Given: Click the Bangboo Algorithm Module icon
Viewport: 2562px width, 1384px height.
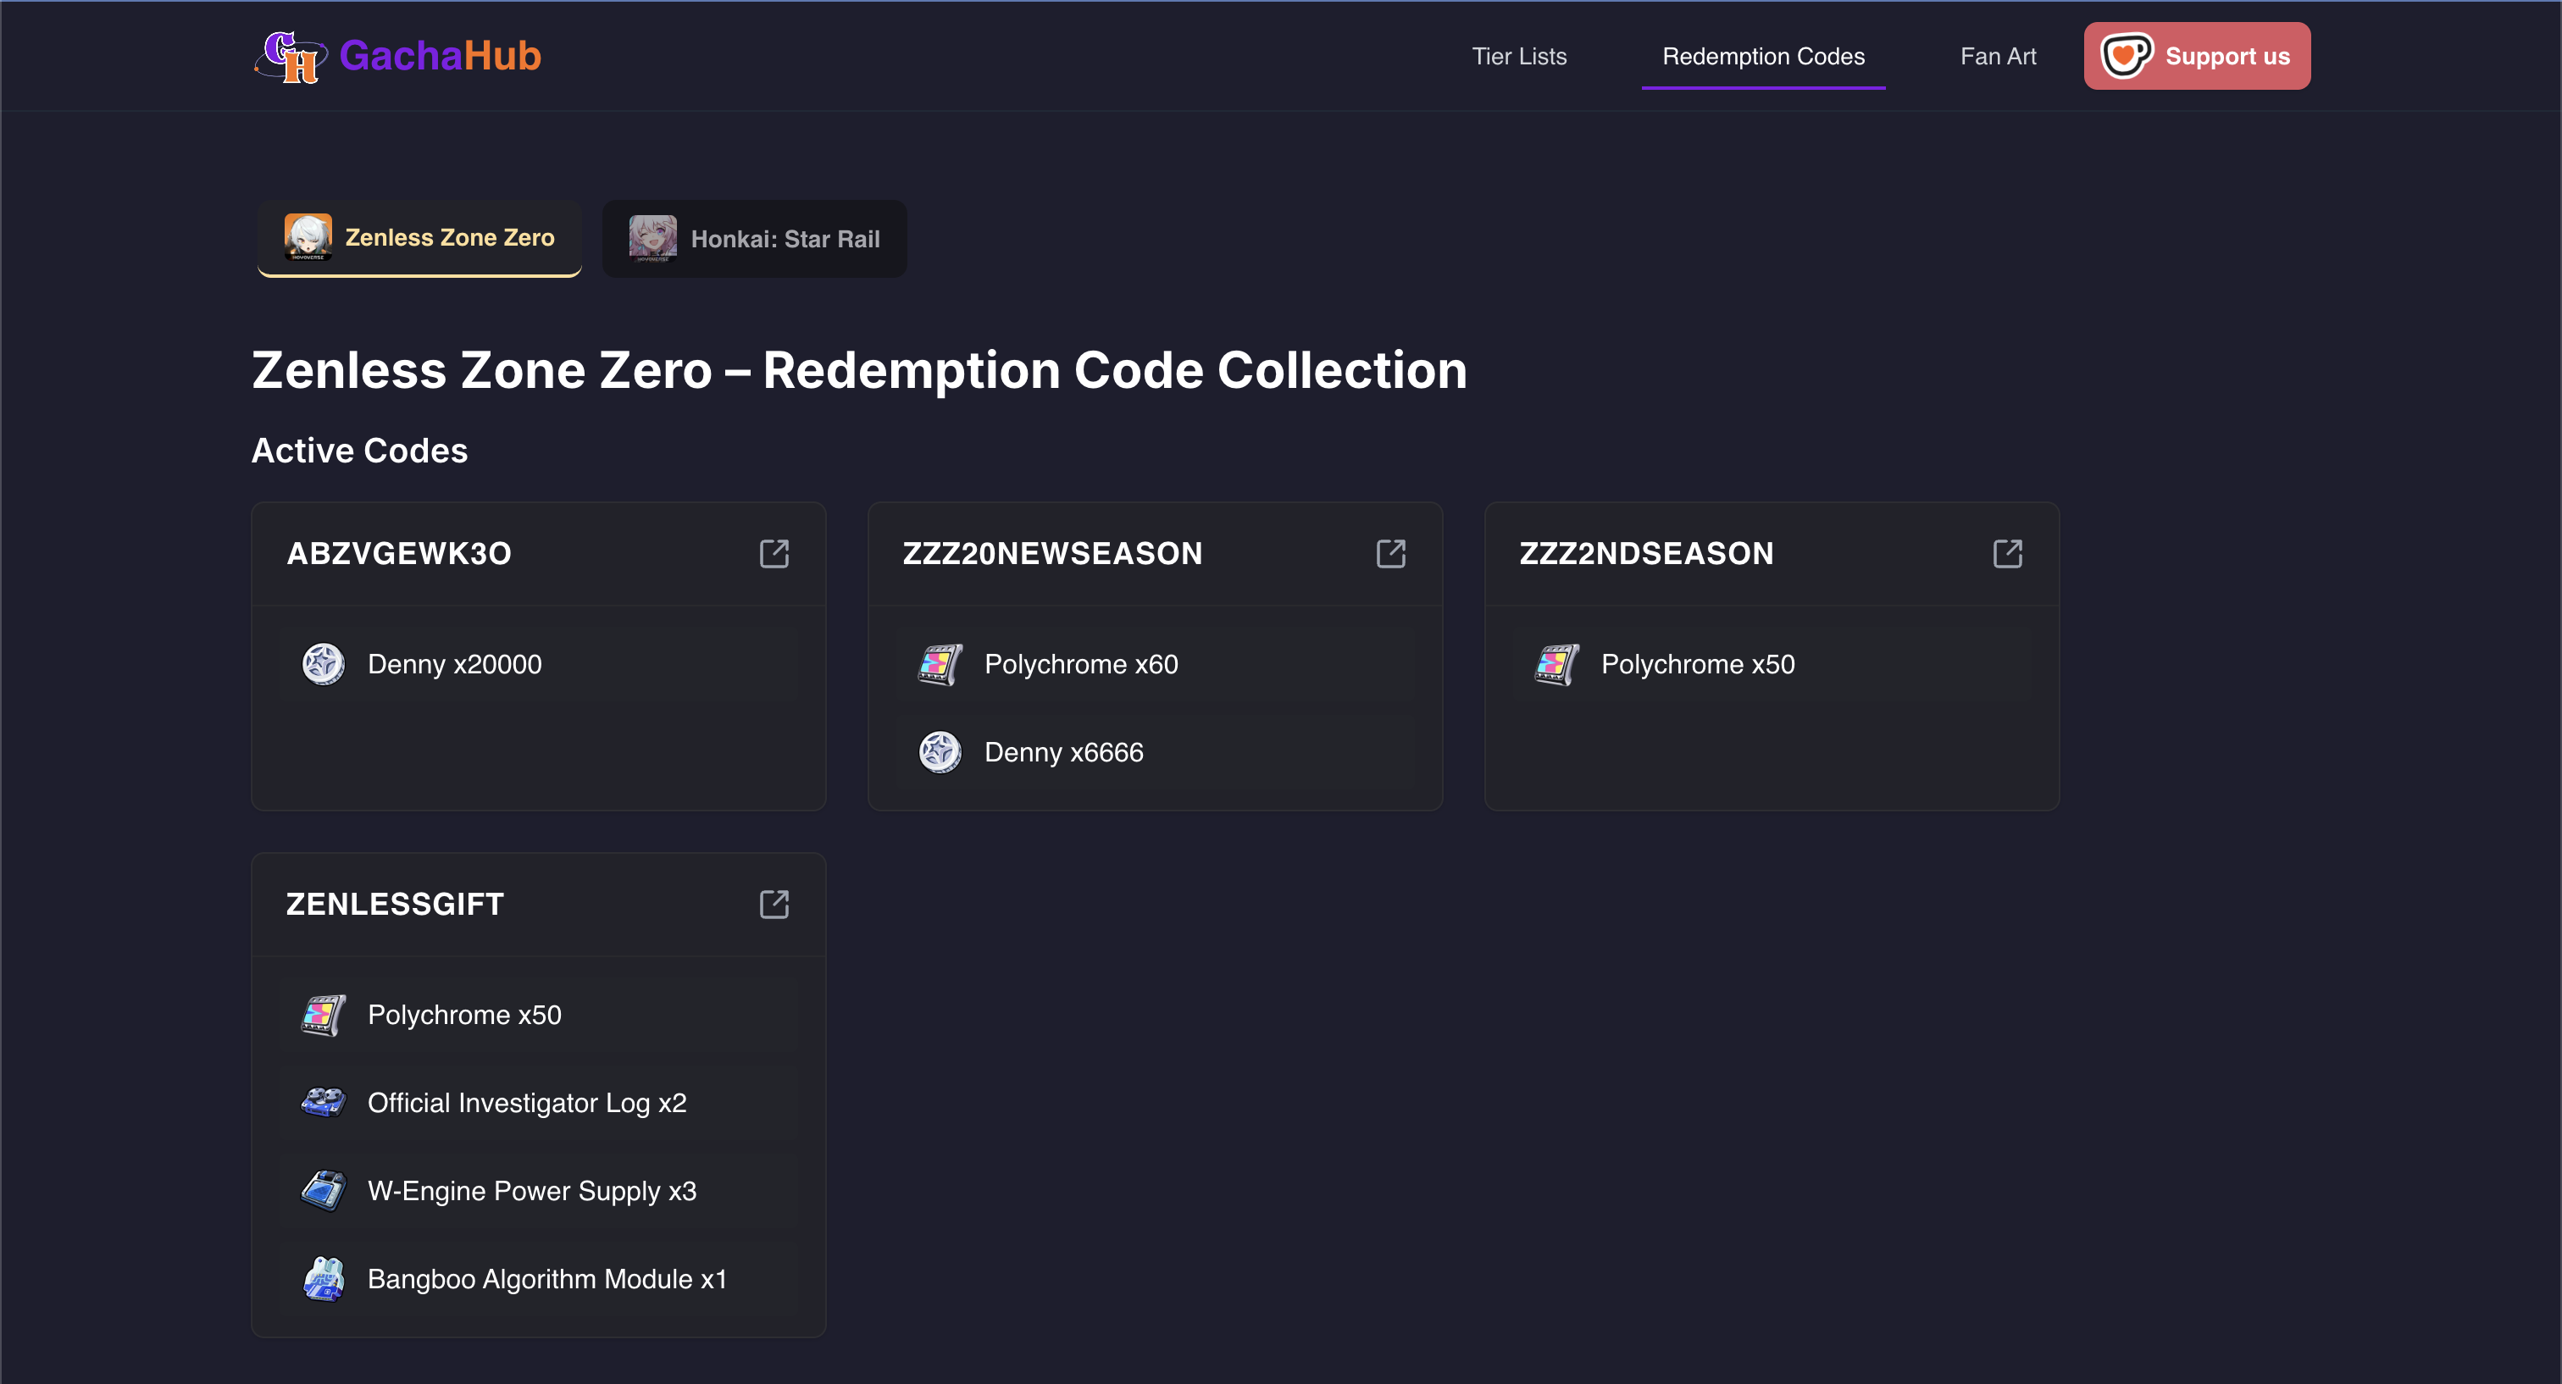Looking at the screenshot, I should [x=322, y=1279].
